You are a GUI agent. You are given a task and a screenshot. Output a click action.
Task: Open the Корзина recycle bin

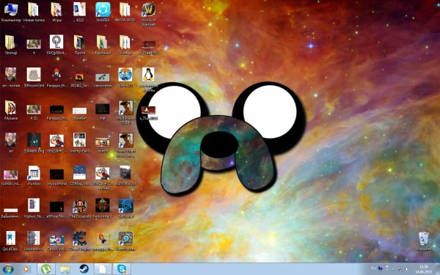tap(423, 241)
